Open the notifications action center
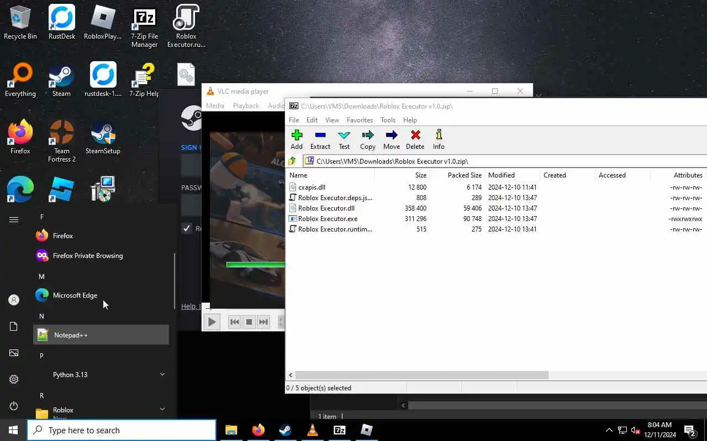Screen dimensions: 707x441 690,430
